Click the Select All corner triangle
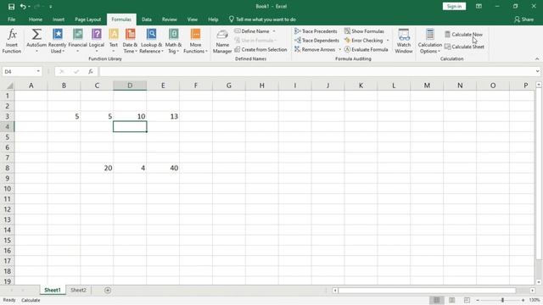The image size is (543, 305). tap(9, 86)
